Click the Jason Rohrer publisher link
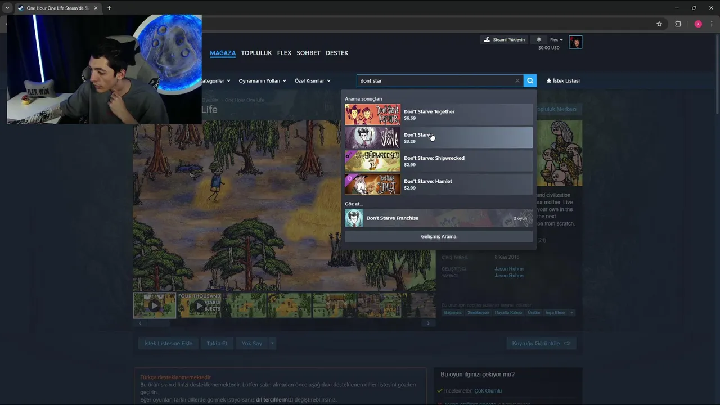The image size is (720, 405). [x=509, y=276]
